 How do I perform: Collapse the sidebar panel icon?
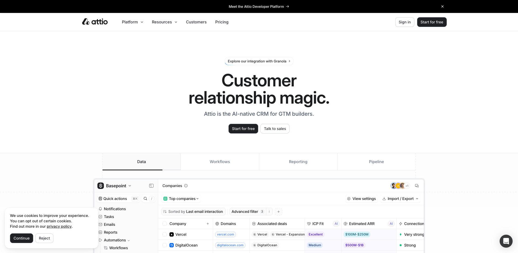pos(151,186)
